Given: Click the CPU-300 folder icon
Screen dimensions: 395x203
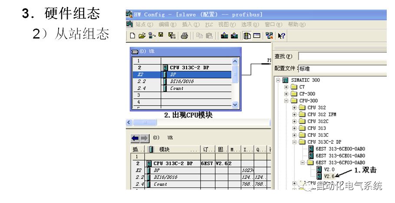Looking at the screenshot, I should [x=294, y=100].
